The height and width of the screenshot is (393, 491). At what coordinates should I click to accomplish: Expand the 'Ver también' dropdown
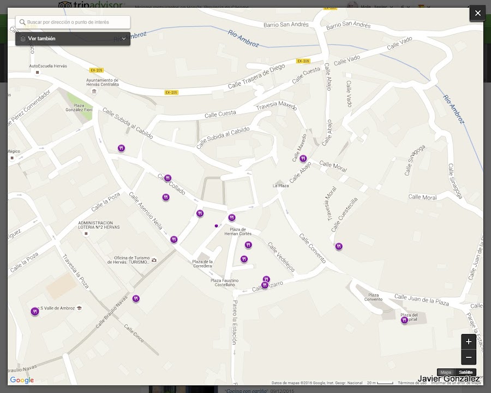[73, 39]
